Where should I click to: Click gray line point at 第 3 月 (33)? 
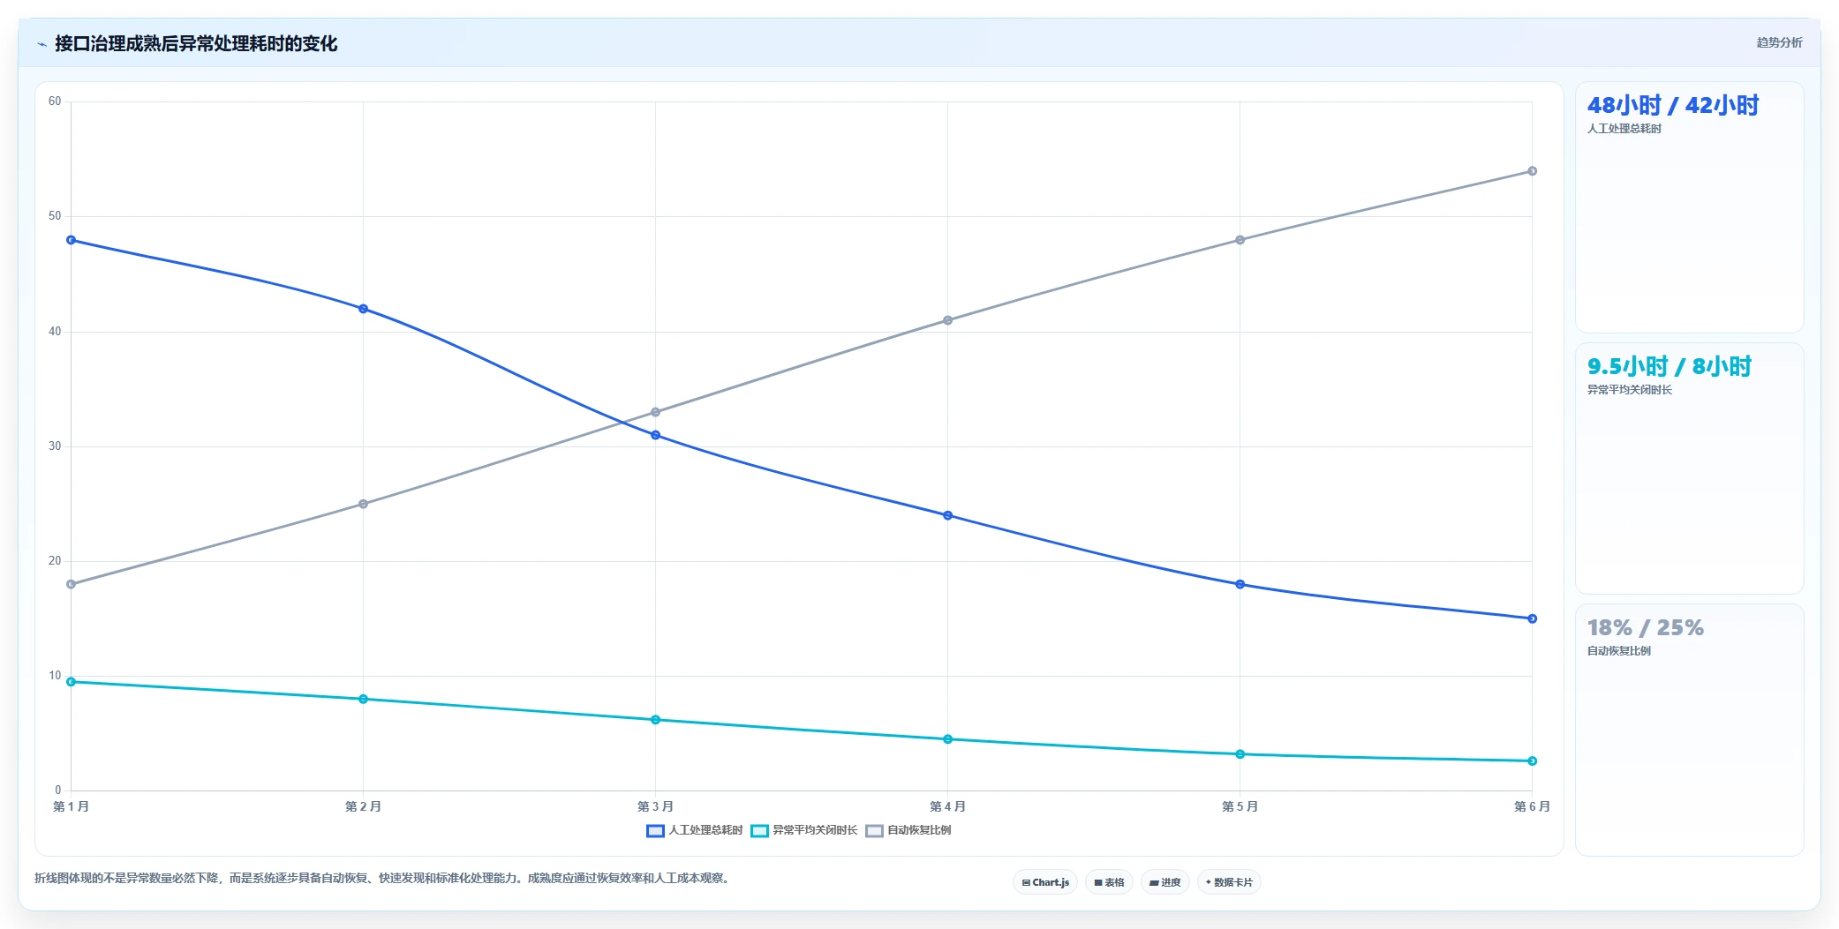coord(655,412)
